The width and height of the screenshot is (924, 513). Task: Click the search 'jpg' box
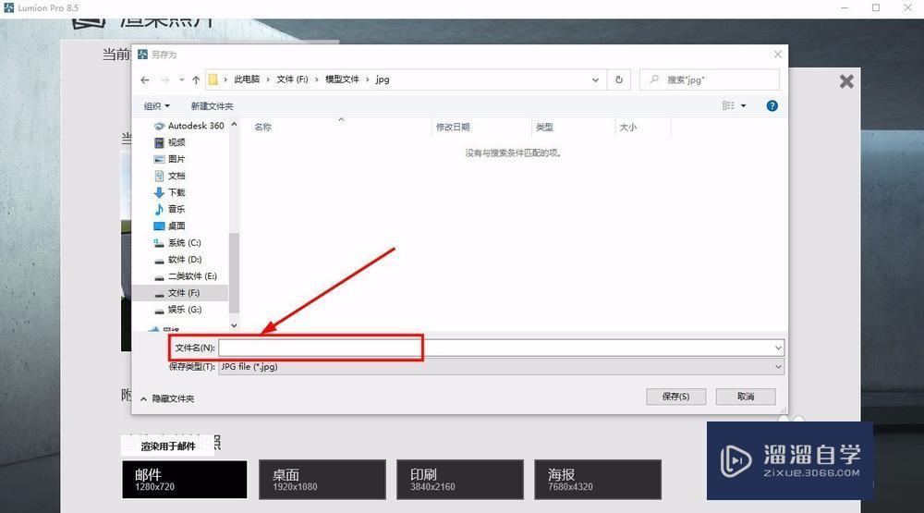tap(710, 79)
